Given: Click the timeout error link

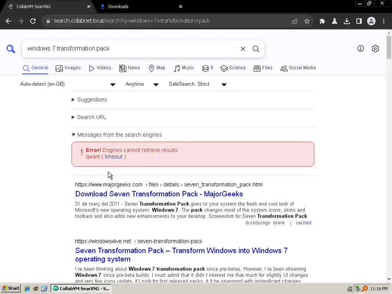Looking at the screenshot, I should click(113, 157).
